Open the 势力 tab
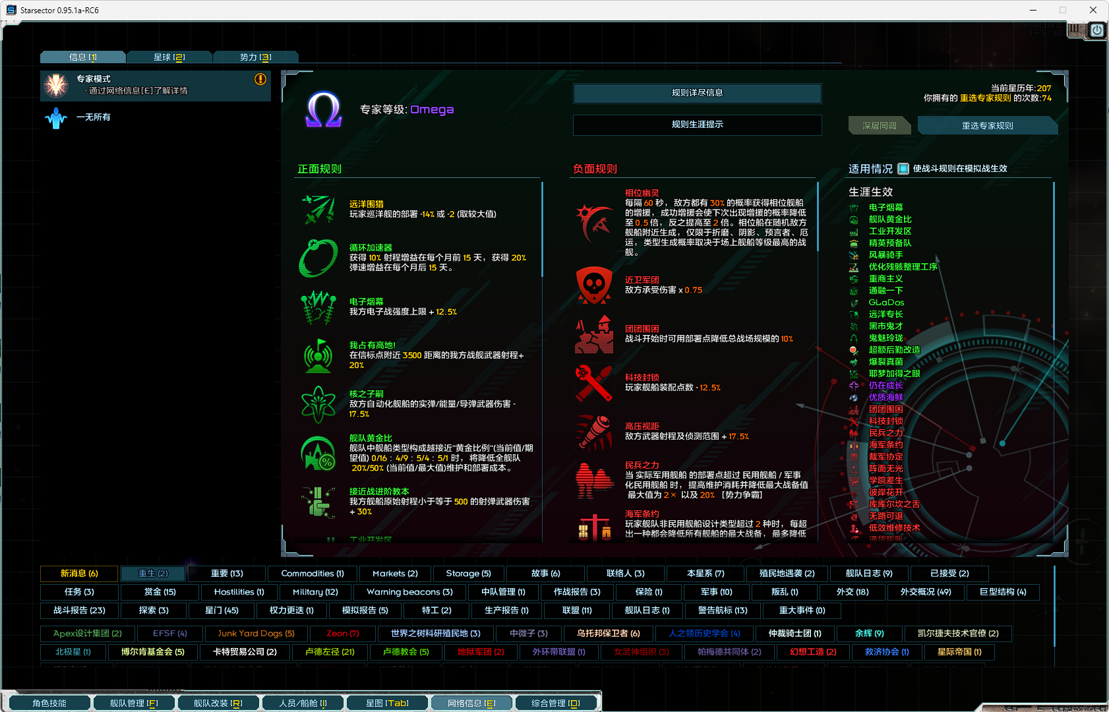Screen dimensions: 1109x712 click(x=255, y=57)
